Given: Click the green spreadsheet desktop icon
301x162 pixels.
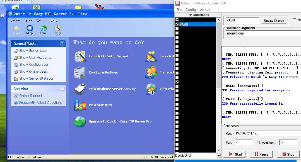Looking at the screenshot, I should coord(36,7).
